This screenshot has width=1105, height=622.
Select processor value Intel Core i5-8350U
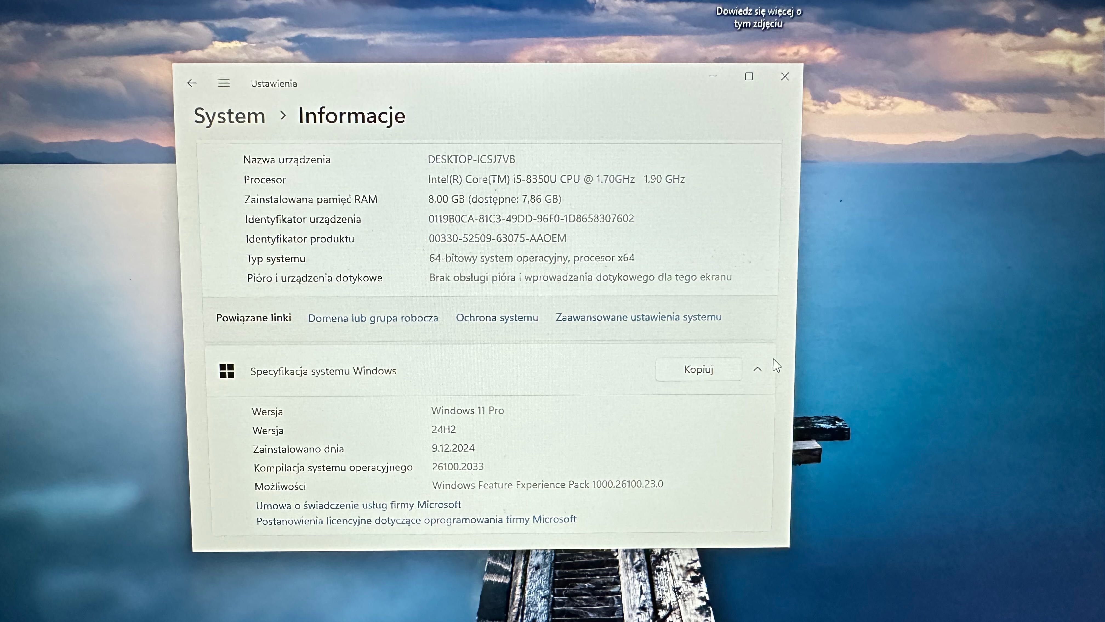pos(556,179)
